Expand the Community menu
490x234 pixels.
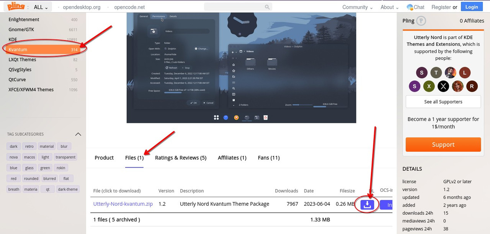(358, 7)
